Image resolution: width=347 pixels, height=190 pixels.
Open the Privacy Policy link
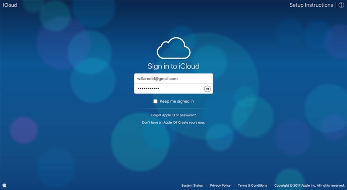[220, 186]
